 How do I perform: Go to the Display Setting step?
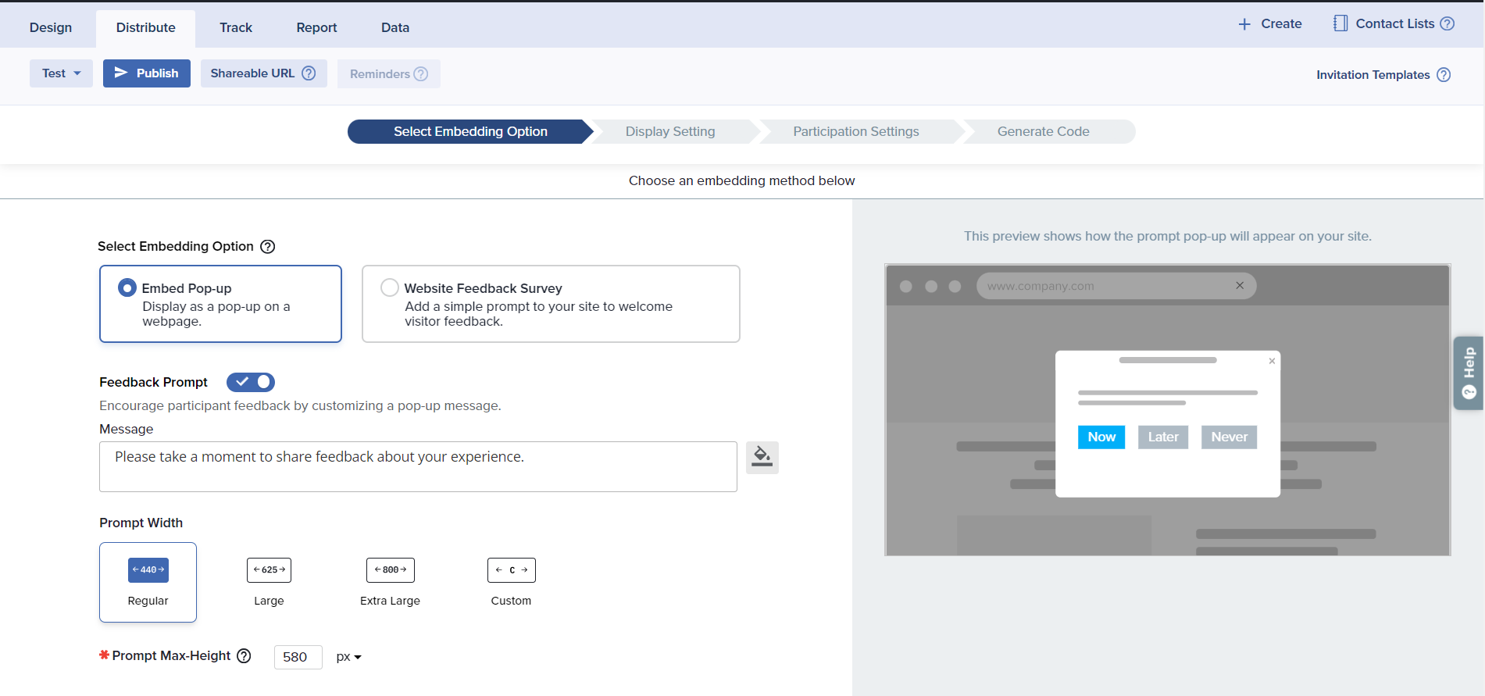(x=670, y=131)
